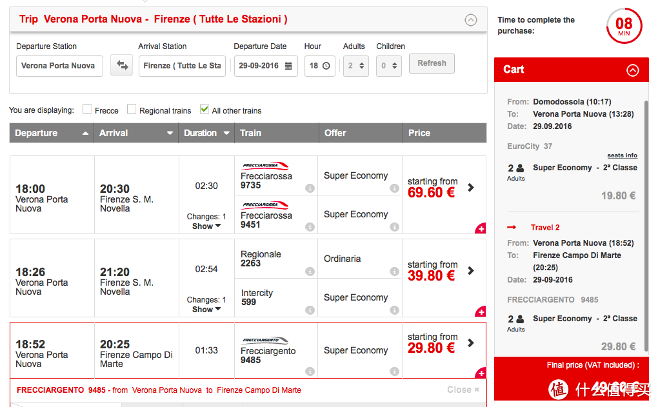Image resolution: width=658 pixels, height=407 pixels.
Task: Uncheck All other trains filter
Action: (x=204, y=109)
